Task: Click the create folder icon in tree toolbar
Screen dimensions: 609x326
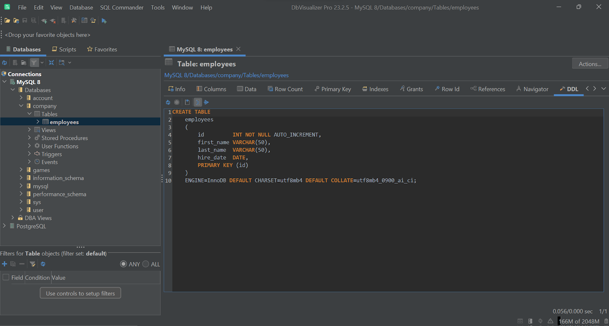Action: point(24,62)
